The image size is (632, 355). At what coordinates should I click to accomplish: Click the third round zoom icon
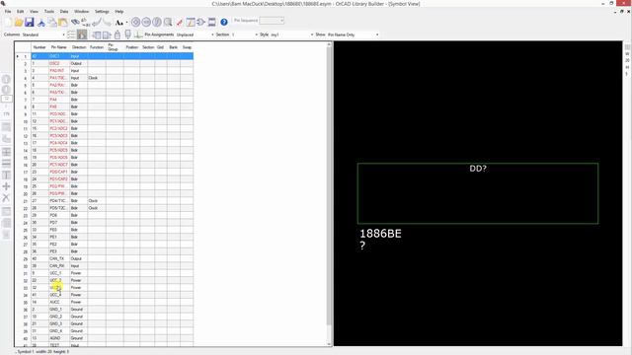(x=157, y=22)
